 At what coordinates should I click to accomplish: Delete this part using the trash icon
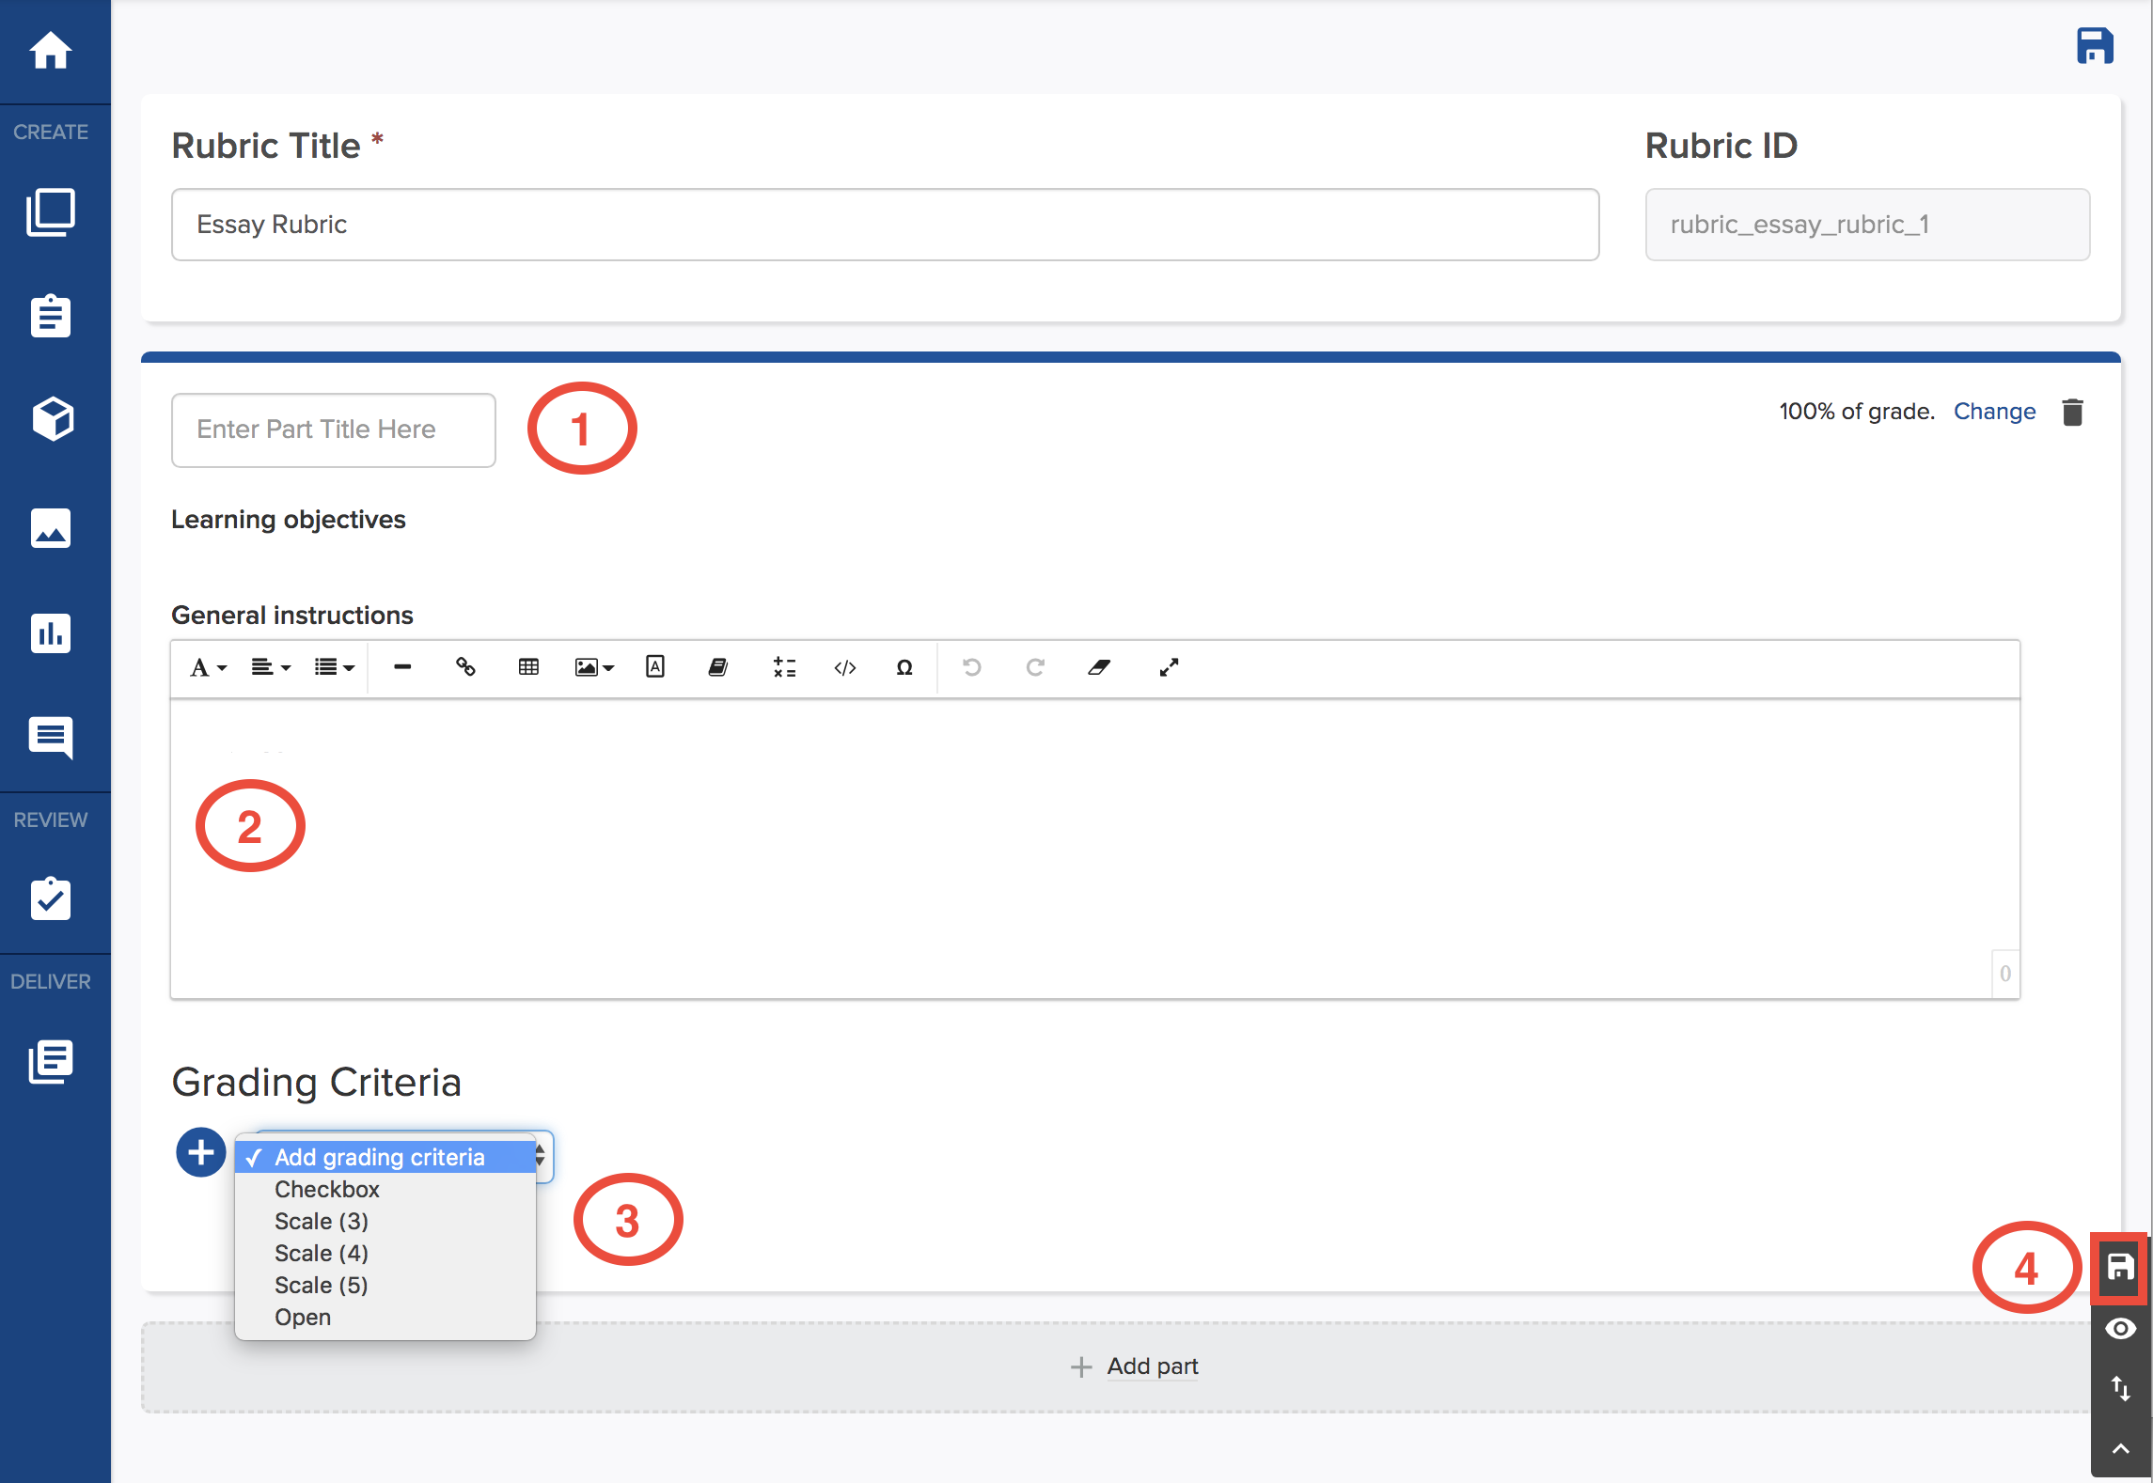tap(2072, 411)
